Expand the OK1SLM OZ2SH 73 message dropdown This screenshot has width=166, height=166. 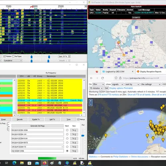coord(62,147)
